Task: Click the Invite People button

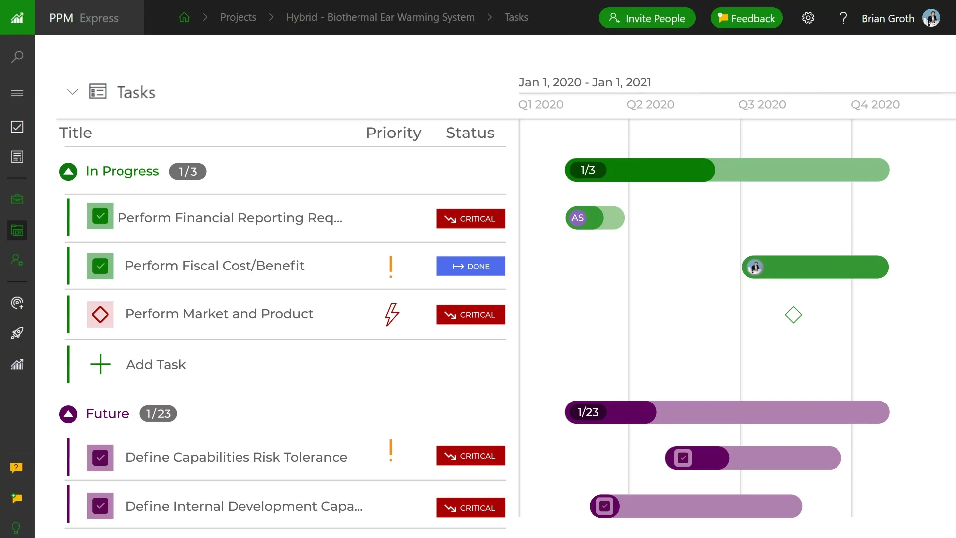Action: pyautogui.click(x=647, y=18)
